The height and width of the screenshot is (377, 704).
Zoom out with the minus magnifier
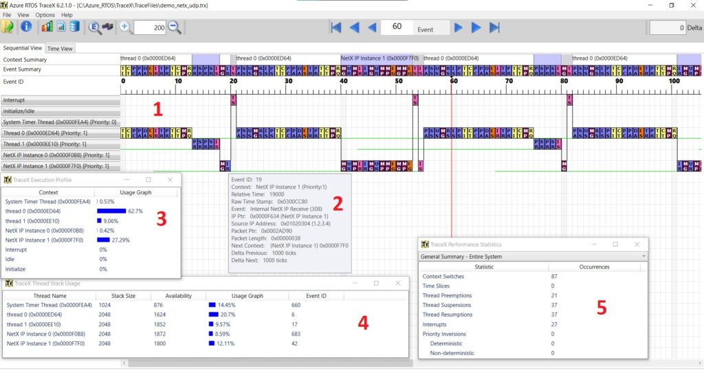pos(175,27)
